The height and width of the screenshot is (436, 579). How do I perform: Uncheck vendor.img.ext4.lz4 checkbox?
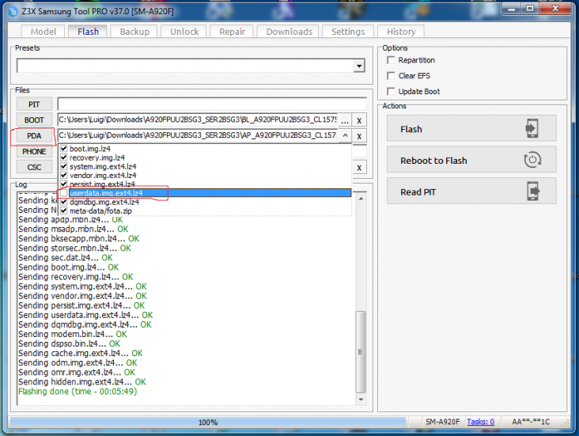point(64,175)
